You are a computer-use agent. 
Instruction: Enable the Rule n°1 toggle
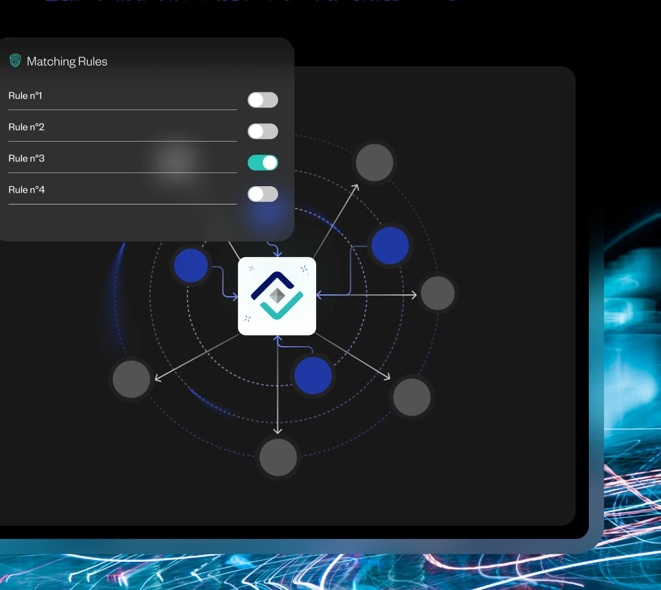pyautogui.click(x=262, y=100)
